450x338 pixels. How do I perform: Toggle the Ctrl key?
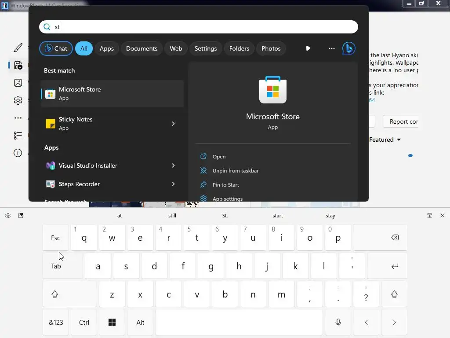click(x=84, y=322)
